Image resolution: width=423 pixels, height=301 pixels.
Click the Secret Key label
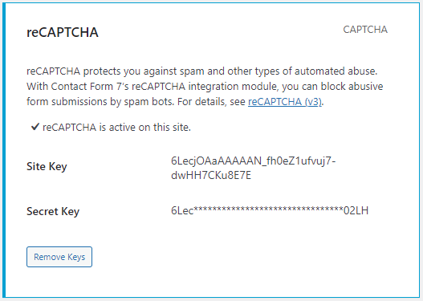[x=53, y=211]
